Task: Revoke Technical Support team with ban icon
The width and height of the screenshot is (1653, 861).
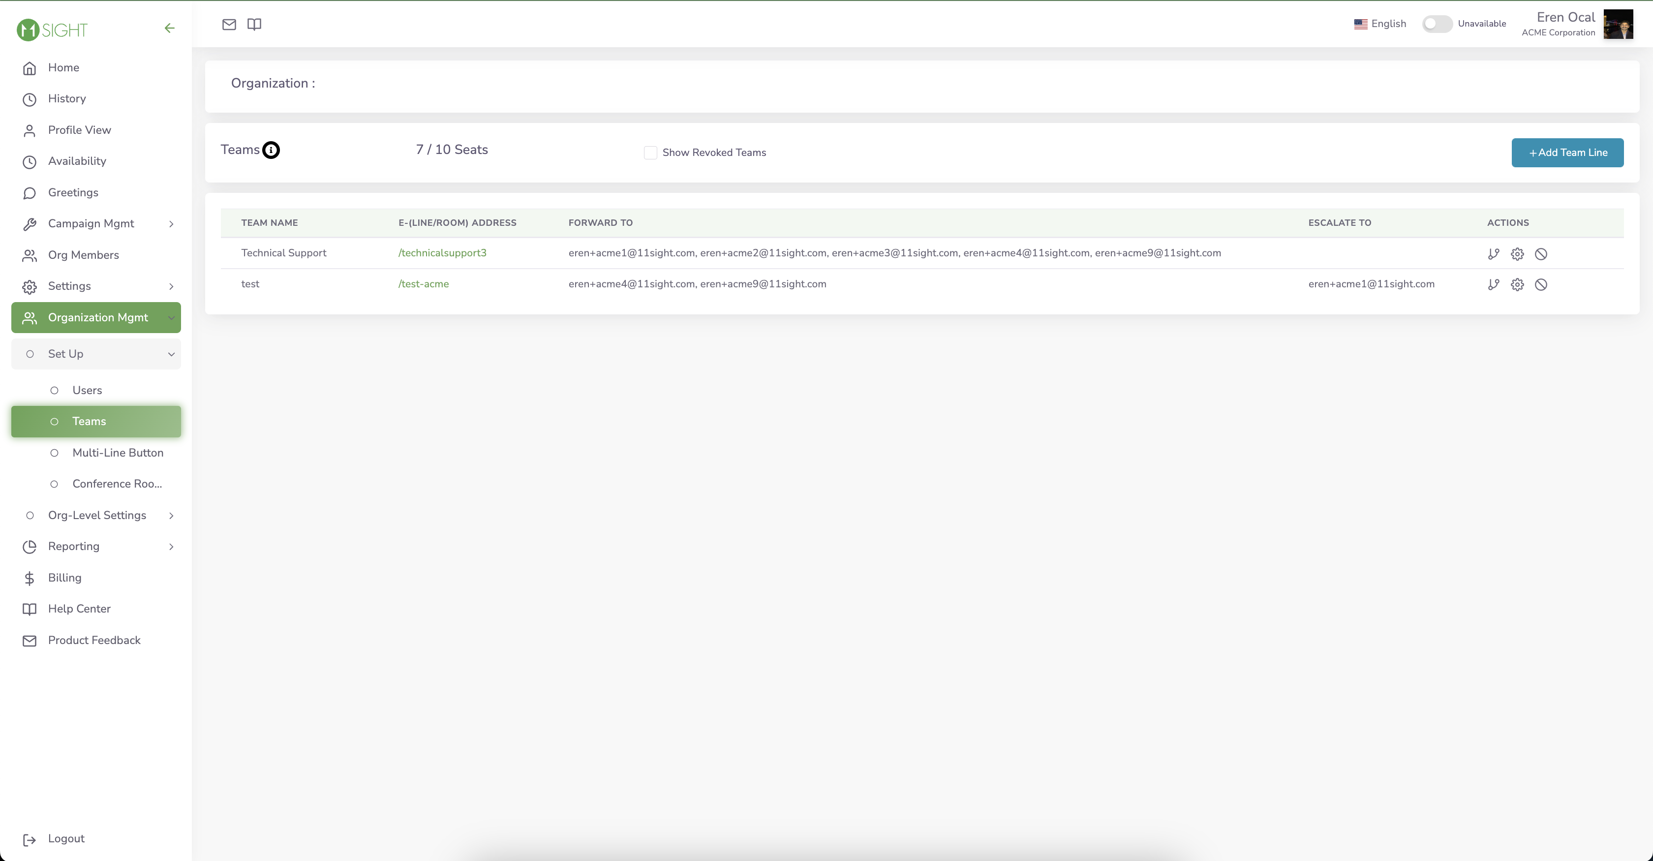Action: (x=1541, y=254)
